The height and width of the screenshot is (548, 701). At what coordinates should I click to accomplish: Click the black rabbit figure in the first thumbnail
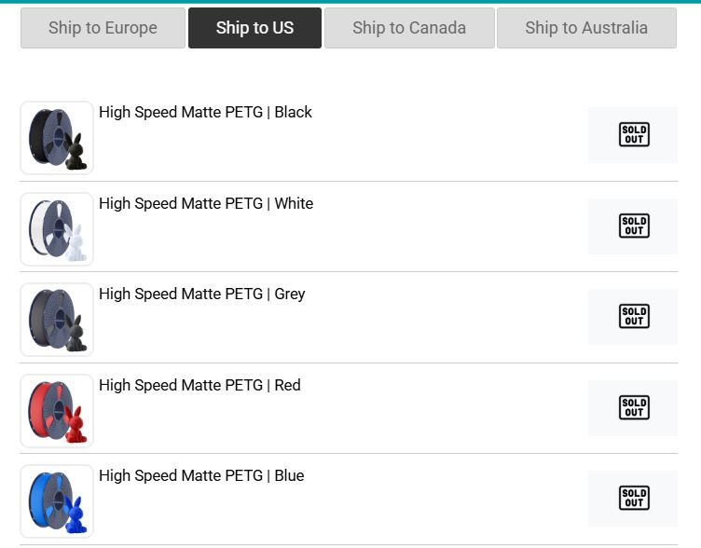tap(76, 152)
